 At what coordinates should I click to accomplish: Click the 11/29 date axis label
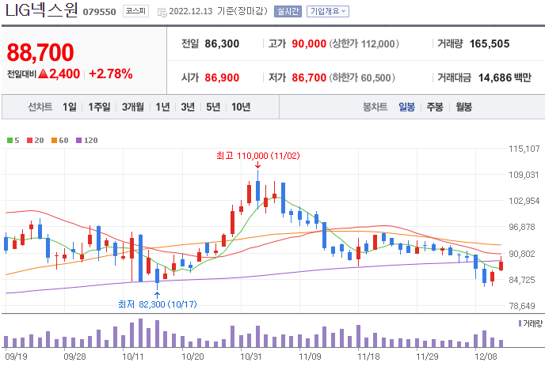427,357
